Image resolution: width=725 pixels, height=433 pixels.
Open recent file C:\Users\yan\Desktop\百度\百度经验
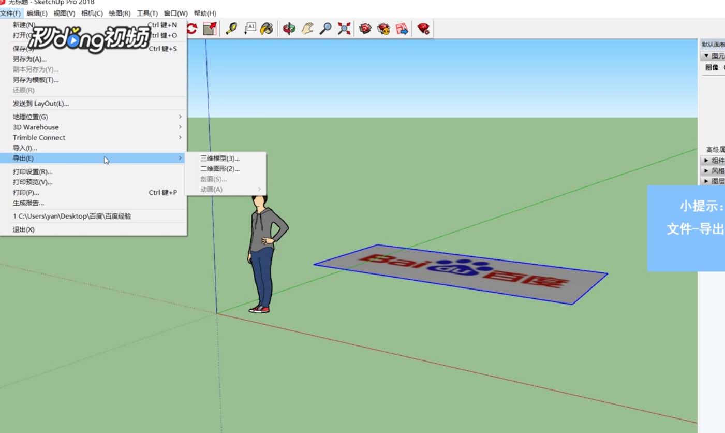[94, 216]
